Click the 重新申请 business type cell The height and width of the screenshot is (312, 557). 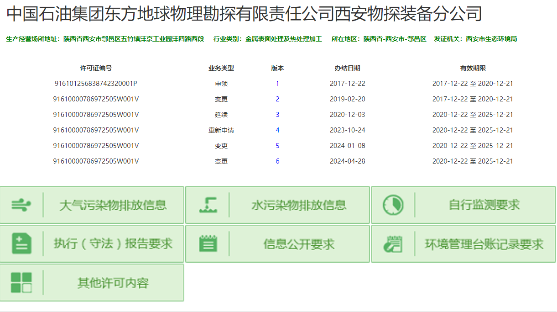point(221,130)
